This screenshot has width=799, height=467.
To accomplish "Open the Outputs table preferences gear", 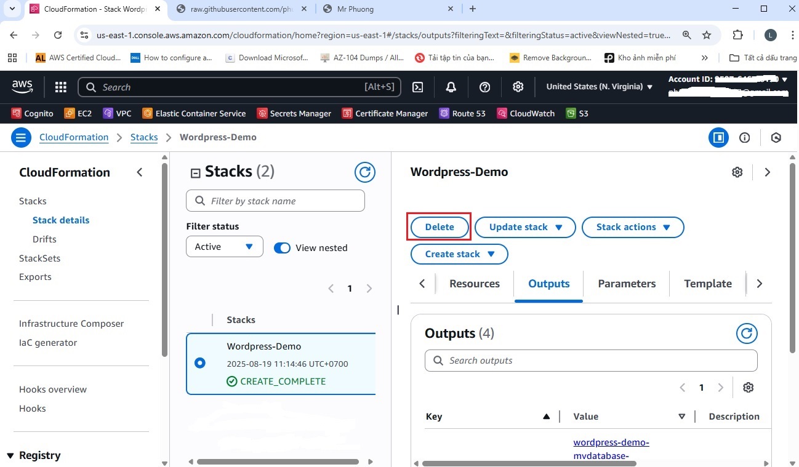I will pyautogui.click(x=748, y=388).
